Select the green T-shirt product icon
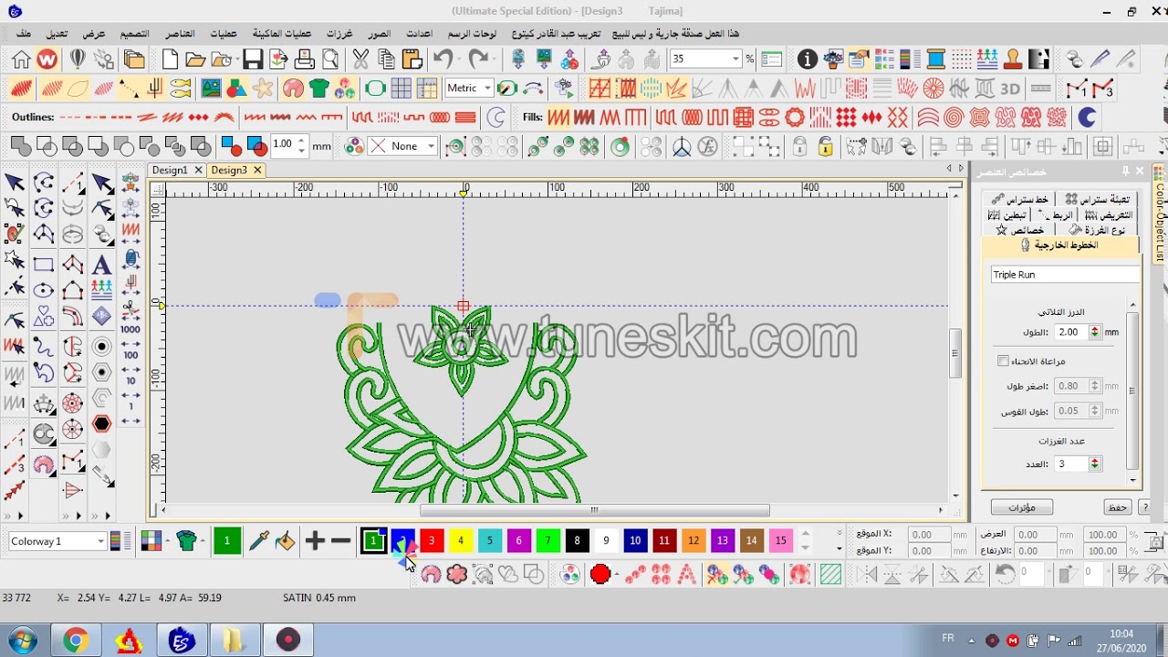Viewport: 1168px width, 657px height. point(318,89)
